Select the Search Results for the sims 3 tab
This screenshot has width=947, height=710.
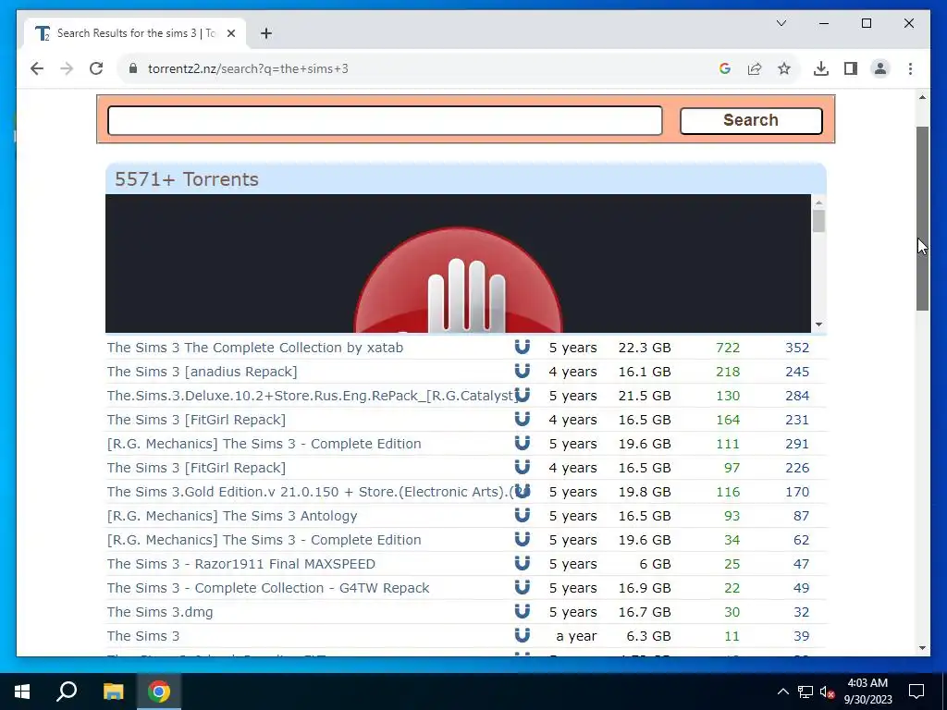pos(134,33)
